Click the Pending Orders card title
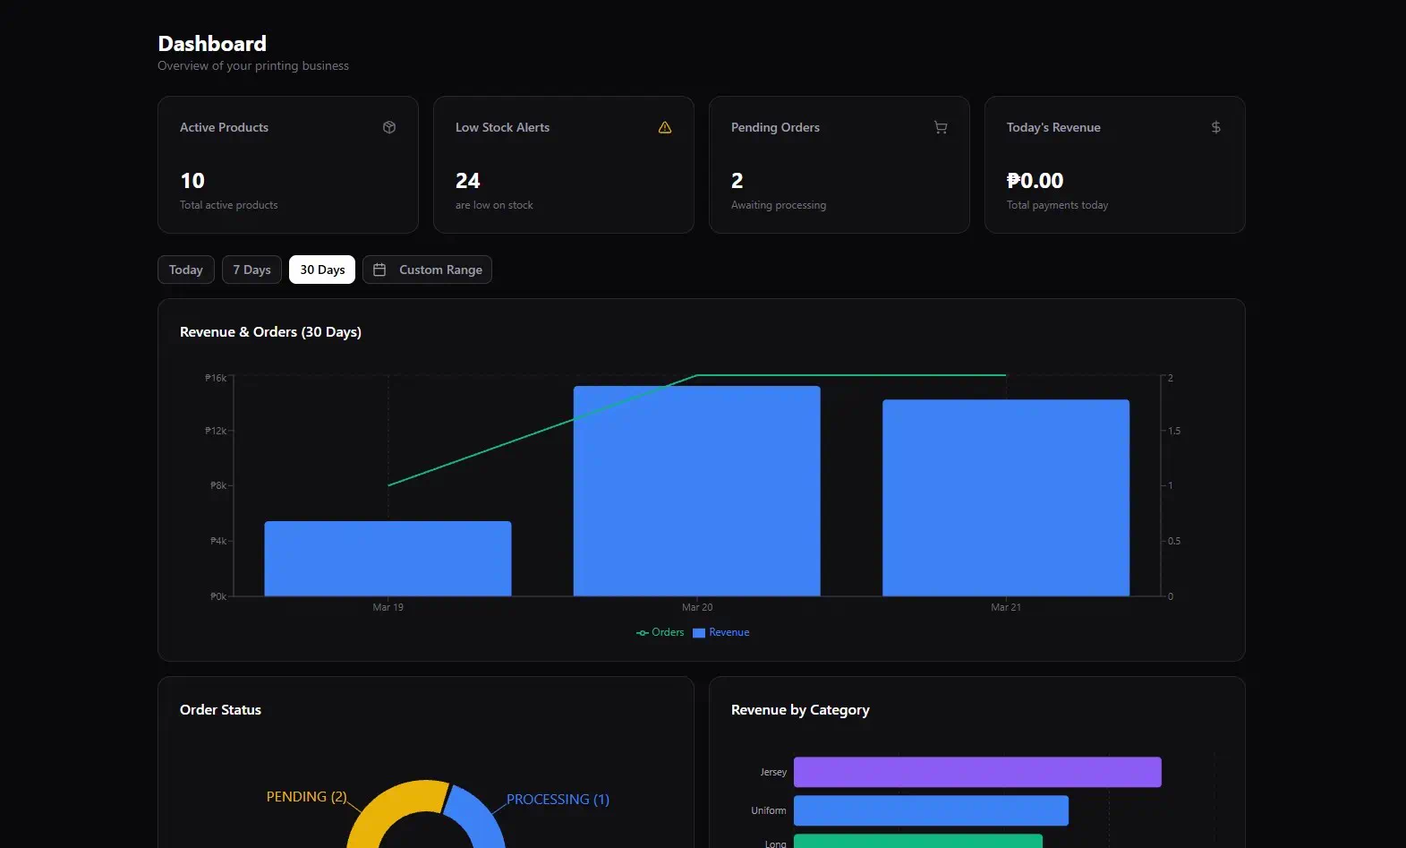This screenshot has width=1406, height=848. tap(775, 127)
